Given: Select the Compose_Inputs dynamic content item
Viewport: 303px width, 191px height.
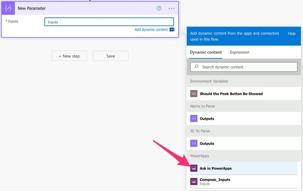Looking at the screenshot, I should point(215,181).
